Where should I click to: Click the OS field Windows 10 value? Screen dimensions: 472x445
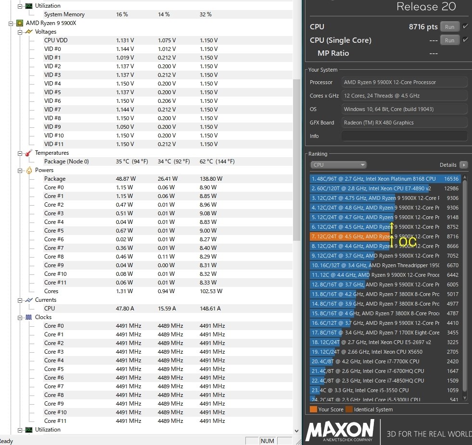click(404, 109)
